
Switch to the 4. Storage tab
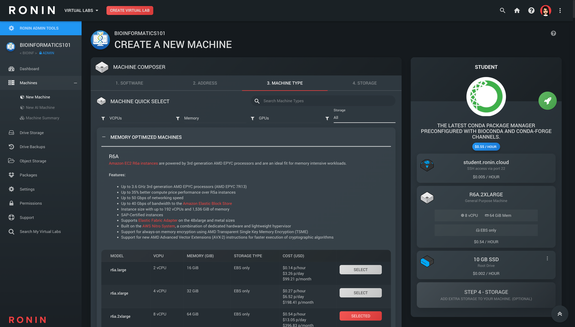(x=364, y=83)
